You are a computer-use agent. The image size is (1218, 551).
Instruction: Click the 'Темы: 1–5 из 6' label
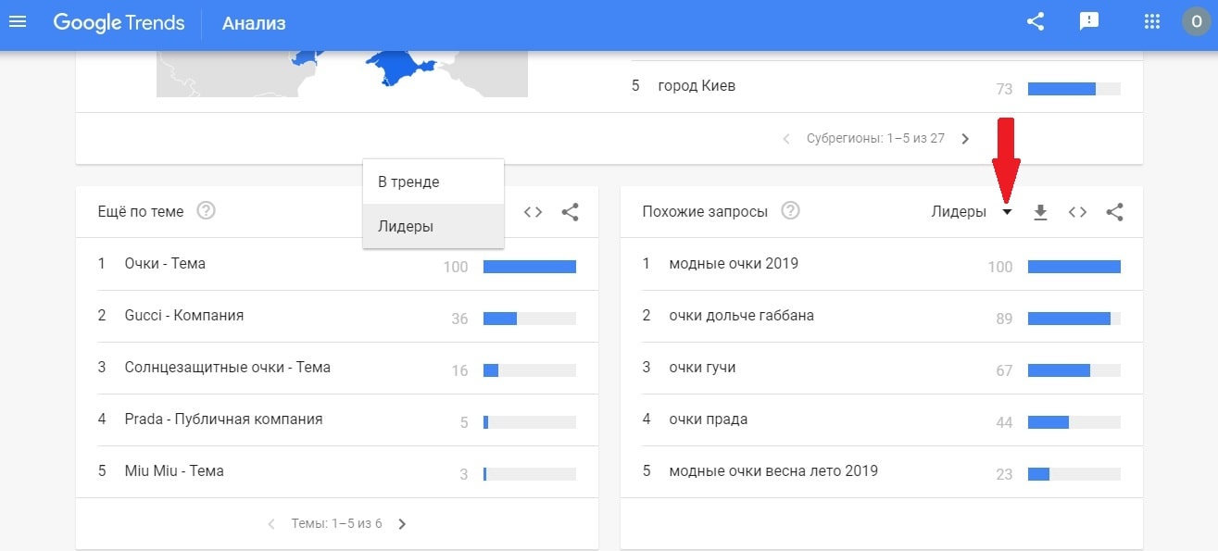coord(336,524)
